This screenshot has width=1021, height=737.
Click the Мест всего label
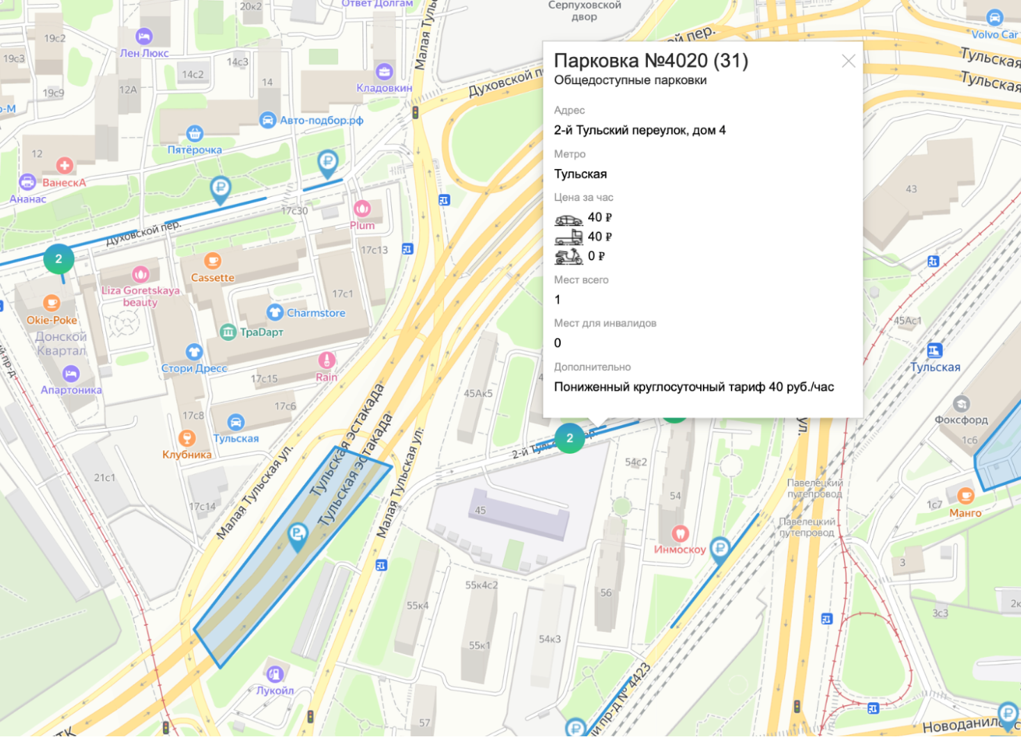point(581,280)
